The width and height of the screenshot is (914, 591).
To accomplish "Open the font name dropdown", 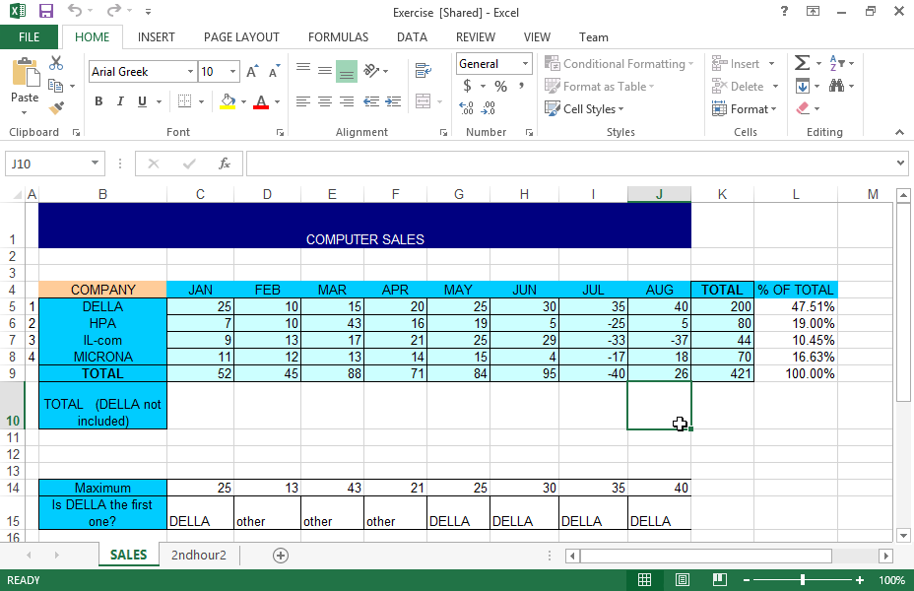I will [x=190, y=72].
